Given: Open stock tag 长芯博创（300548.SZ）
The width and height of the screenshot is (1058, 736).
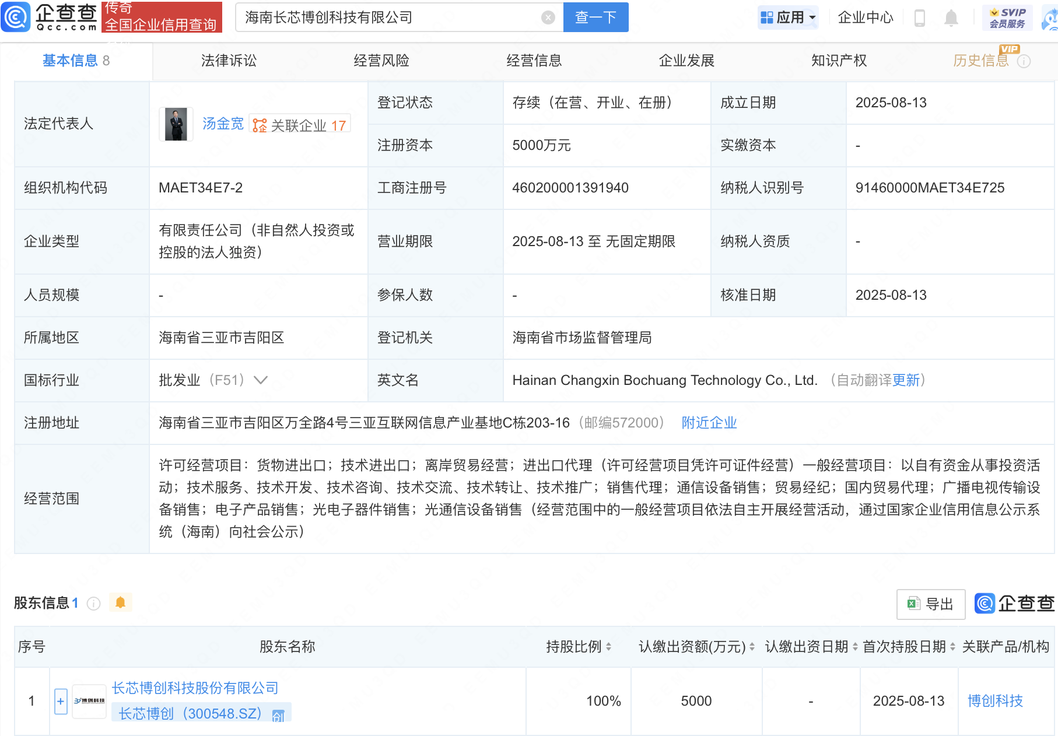Looking at the screenshot, I should (190, 714).
